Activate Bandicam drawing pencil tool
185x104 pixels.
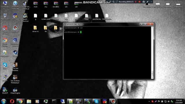coord(147,2)
